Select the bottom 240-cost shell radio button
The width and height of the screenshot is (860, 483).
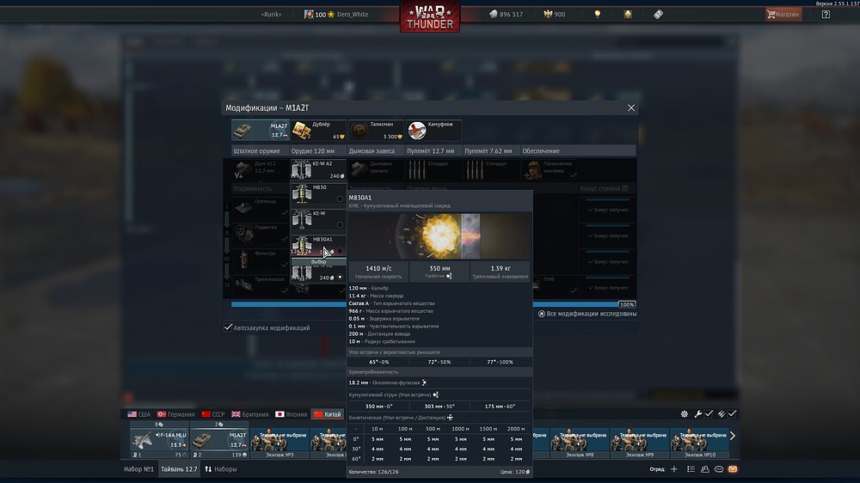pyautogui.click(x=340, y=277)
